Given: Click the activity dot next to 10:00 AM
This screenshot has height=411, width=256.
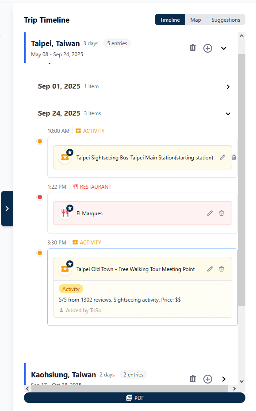Looking at the screenshot, I should click(39, 141).
